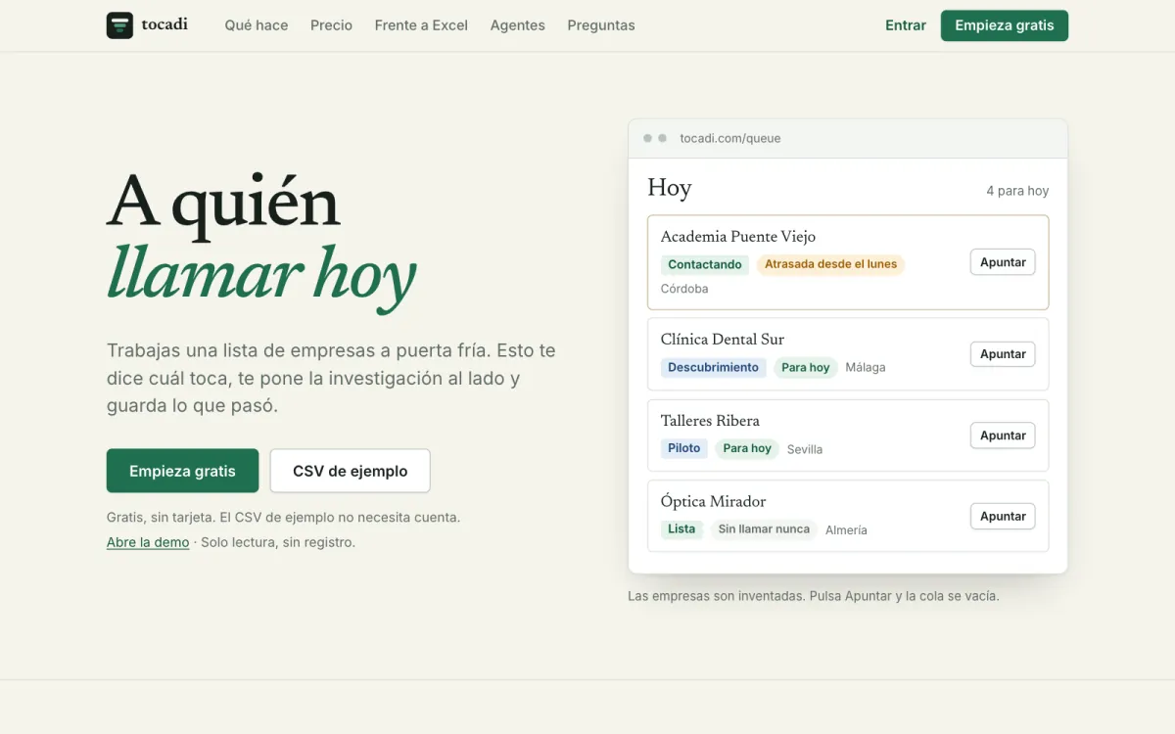Click the Málaga location text
Viewport: 1175px width, 734px height.
click(x=866, y=367)
